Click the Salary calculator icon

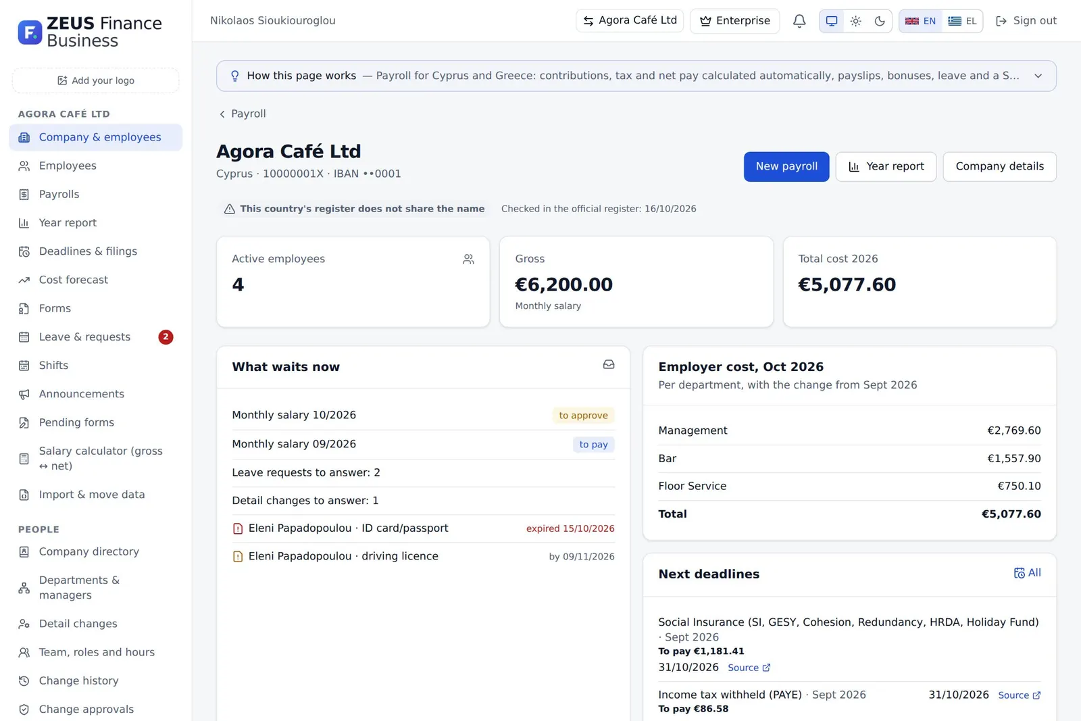(x=24, y=459)
